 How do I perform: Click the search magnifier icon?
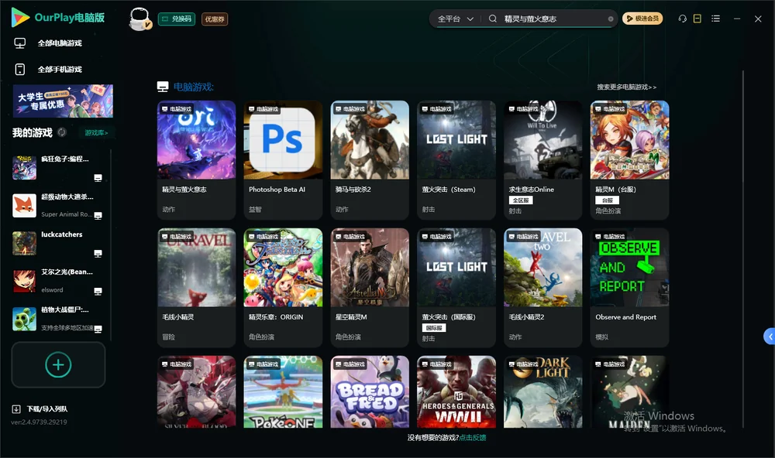pyautogui.click(x=493, y=19)
